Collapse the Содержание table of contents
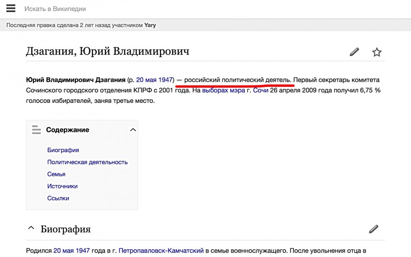Viewport: 411px width, 257px height. tap(133, 129)
